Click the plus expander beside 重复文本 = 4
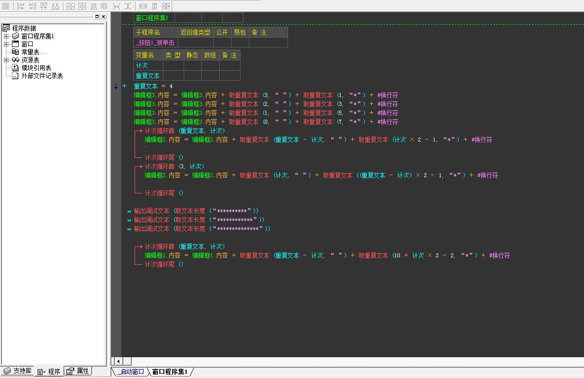This screenshot has height=378, width=584. click(124, 86)
